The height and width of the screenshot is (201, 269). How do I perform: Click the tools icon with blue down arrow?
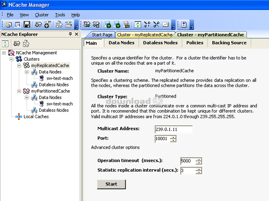(x=147, y=24)
